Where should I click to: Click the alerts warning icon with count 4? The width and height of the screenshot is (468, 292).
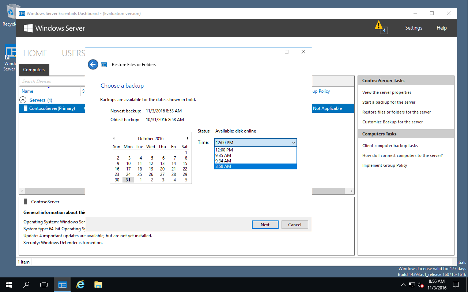tap(381, 27)
